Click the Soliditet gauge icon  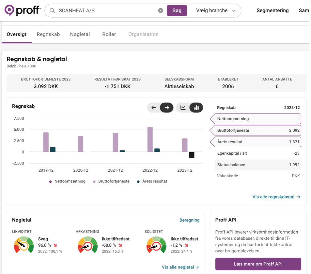coord(156,245)
